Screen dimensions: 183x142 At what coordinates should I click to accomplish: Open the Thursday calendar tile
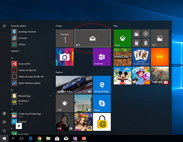pyautogui.click(x=65, y=38)
